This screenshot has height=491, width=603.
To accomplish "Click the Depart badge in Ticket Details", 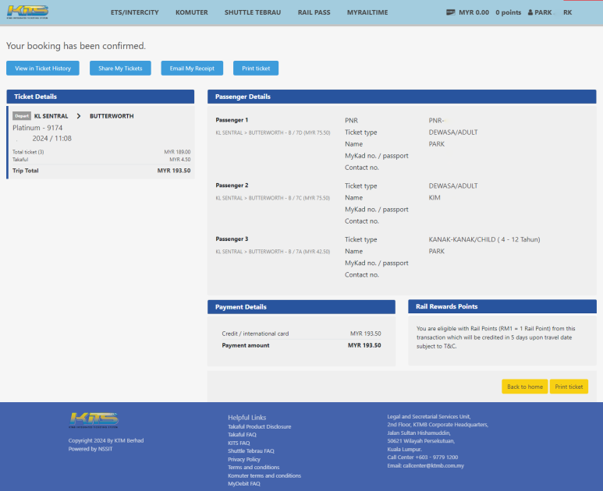I will pyautogui.click(x=22, y=116).
